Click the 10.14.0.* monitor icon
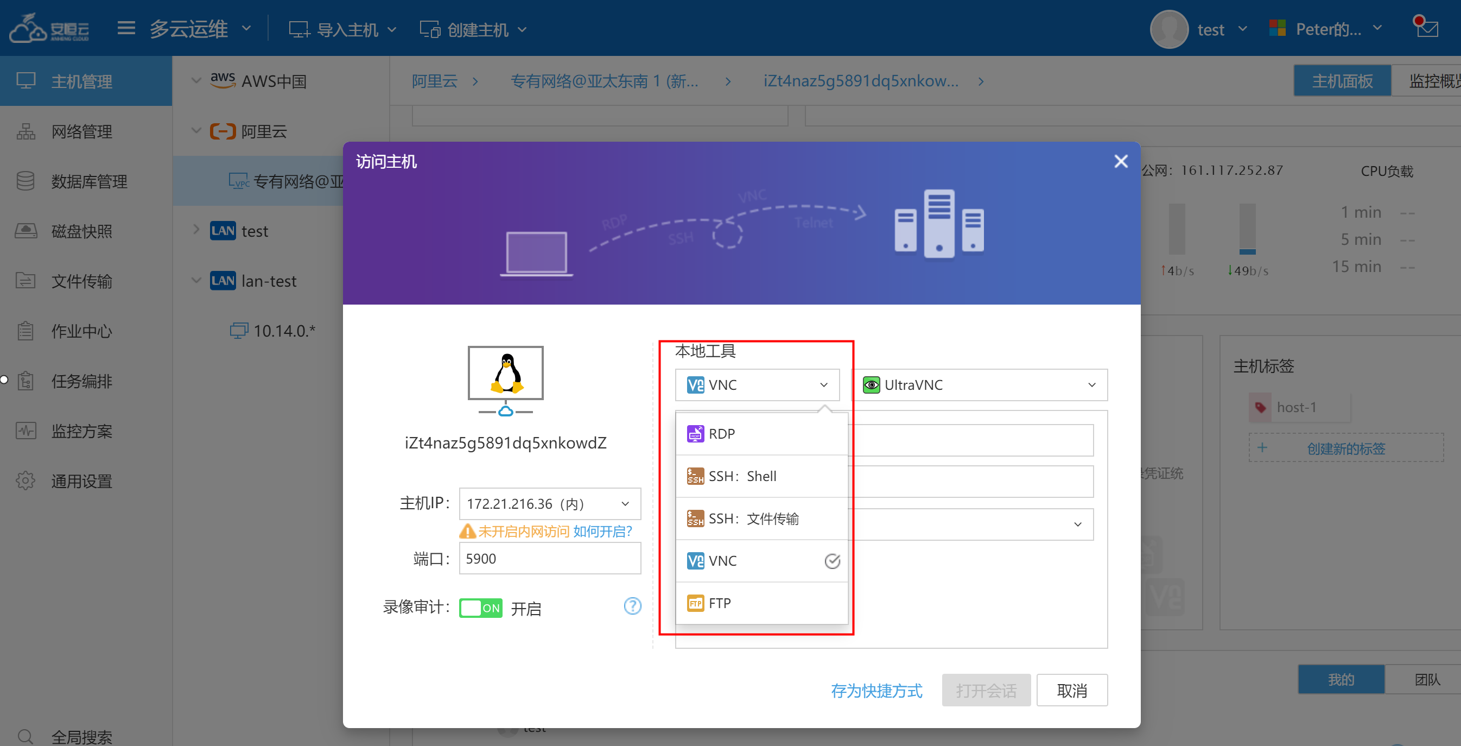Screen dimensions: 1461x746 239,331
